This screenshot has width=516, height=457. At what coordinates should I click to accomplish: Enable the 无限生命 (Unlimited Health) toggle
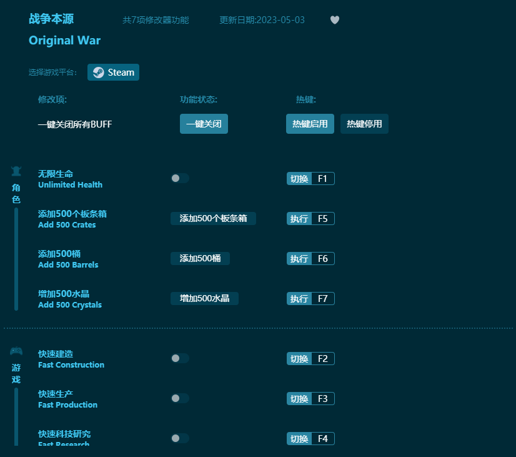[x=180, y=178]
